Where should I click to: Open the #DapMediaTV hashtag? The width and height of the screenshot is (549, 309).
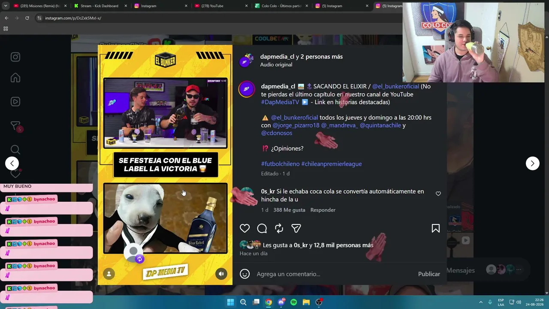pos(280,102)
